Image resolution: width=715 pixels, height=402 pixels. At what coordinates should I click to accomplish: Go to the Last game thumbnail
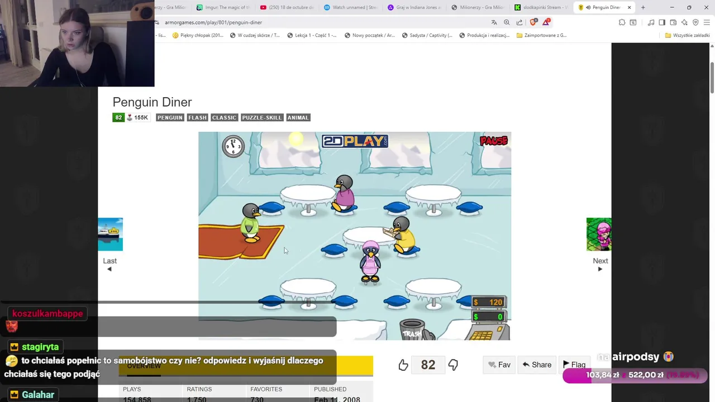point(110,234)
